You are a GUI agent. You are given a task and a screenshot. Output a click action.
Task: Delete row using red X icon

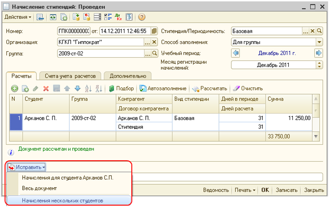point(46,88)
